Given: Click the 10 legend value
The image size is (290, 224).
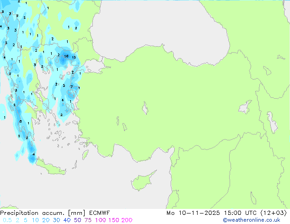Looking at the screenshot, I should pos(35,220).
